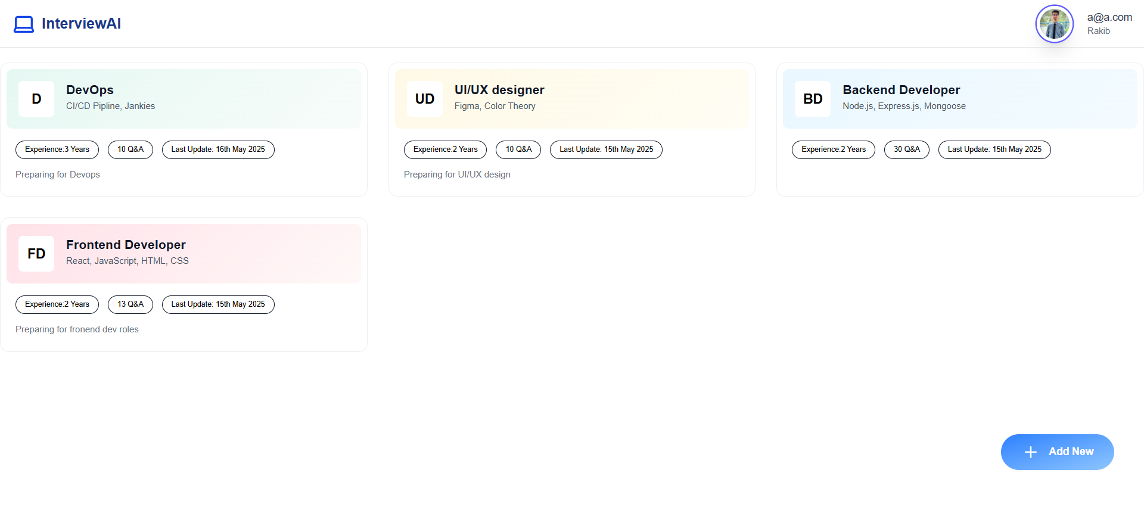1144x517 pixels.
Task: Open the Backend Developer session title
Action: (901, 90)
